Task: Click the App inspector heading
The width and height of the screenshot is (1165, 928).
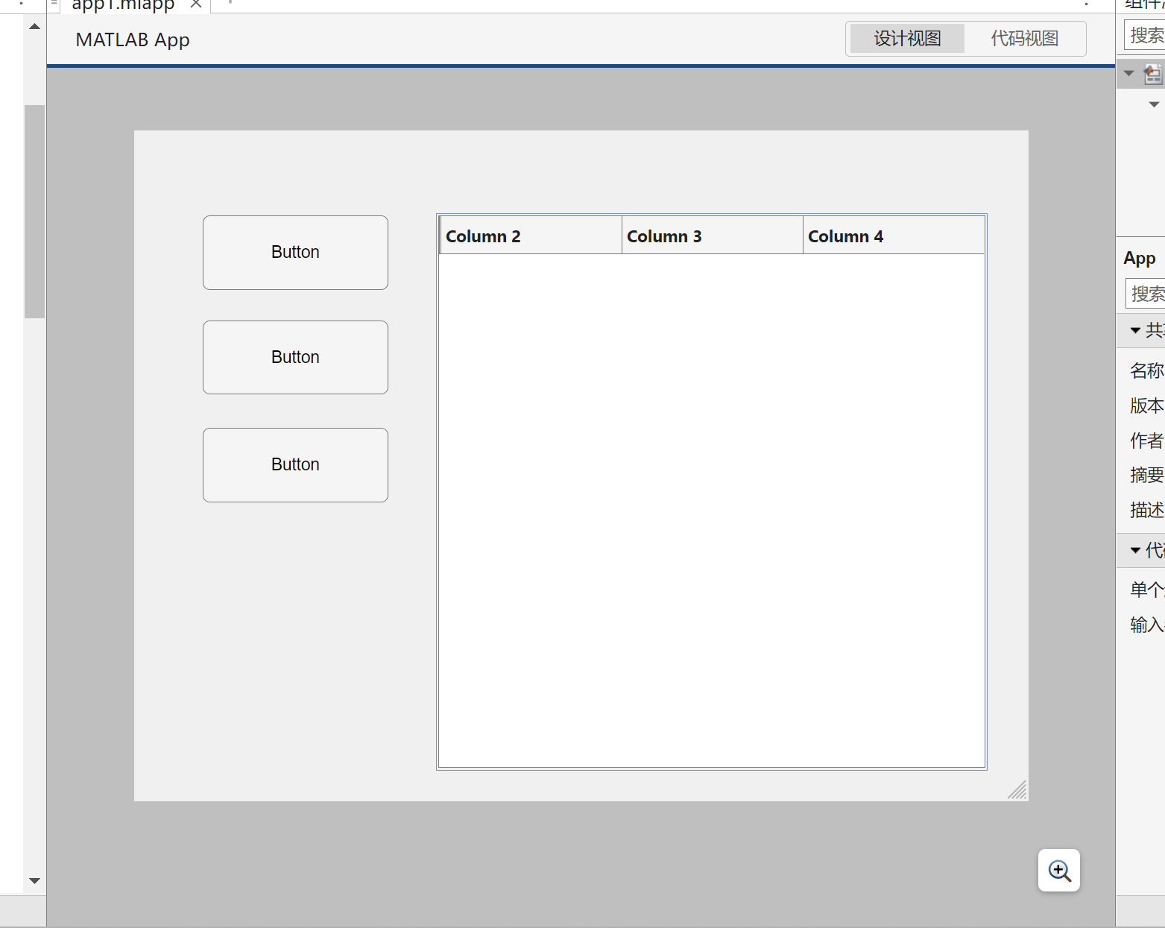Action: pyautogui.click(x=1140, y=259)
